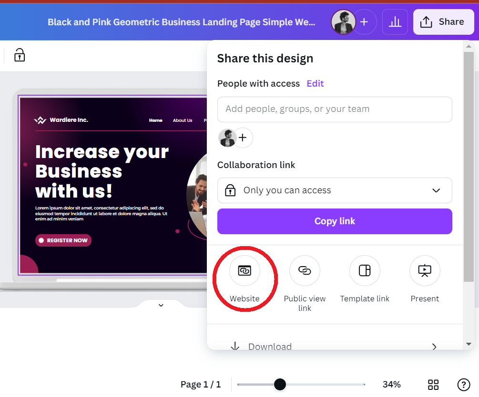Click the Public view link icon
This screenshot has width=479, height=397.
(305, 270)
